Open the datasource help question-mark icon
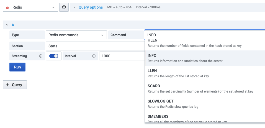The height and width of the screenshot is (128, 265). [x=64, y=7]
